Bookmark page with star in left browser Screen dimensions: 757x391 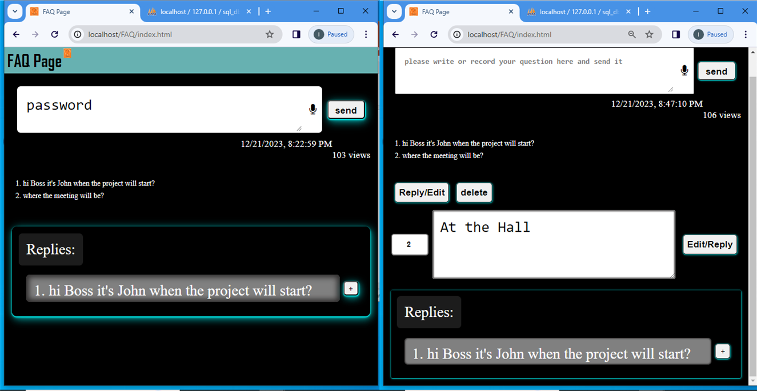click(x=270, y=34)
